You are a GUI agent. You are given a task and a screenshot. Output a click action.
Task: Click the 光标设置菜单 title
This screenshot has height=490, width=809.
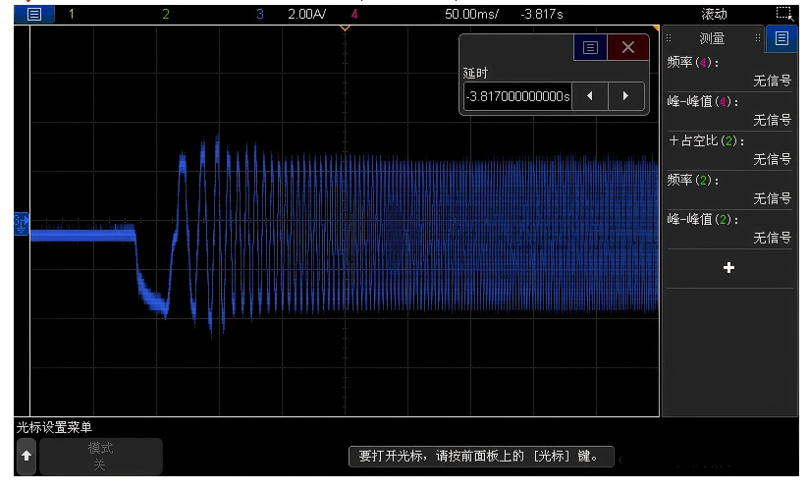54,427
